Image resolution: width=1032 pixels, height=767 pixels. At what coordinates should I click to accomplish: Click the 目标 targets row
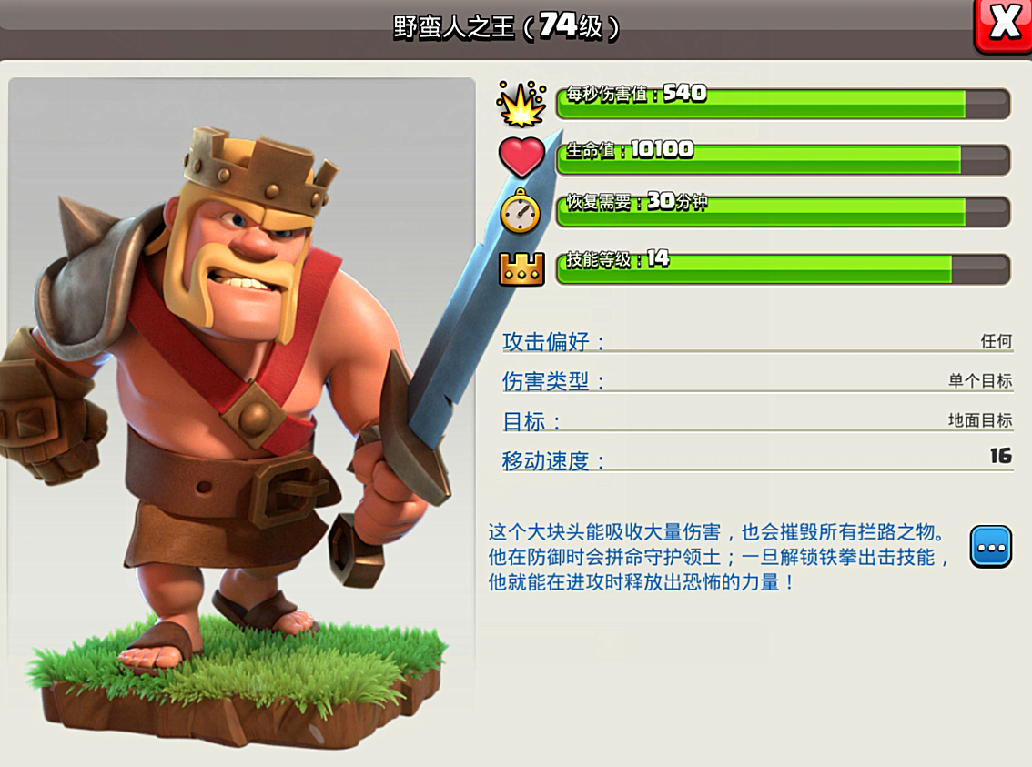(757, 420)
